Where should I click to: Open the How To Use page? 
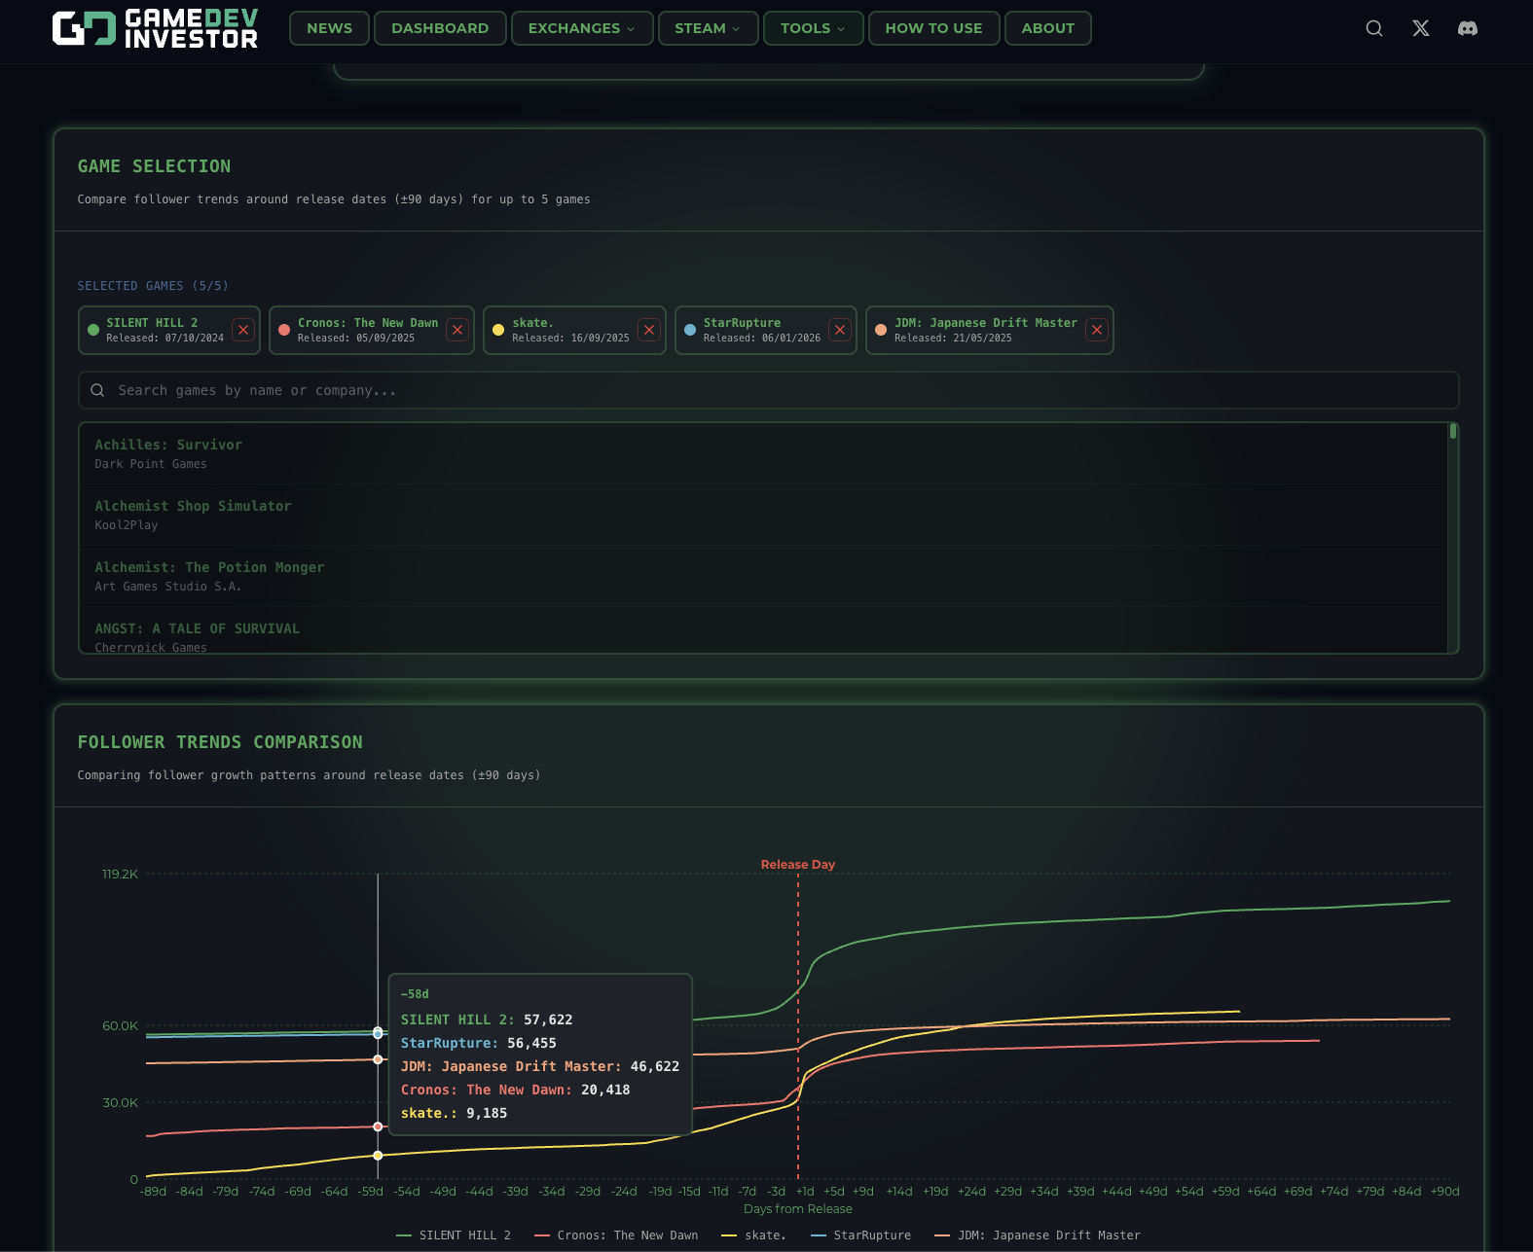point(933,28)
